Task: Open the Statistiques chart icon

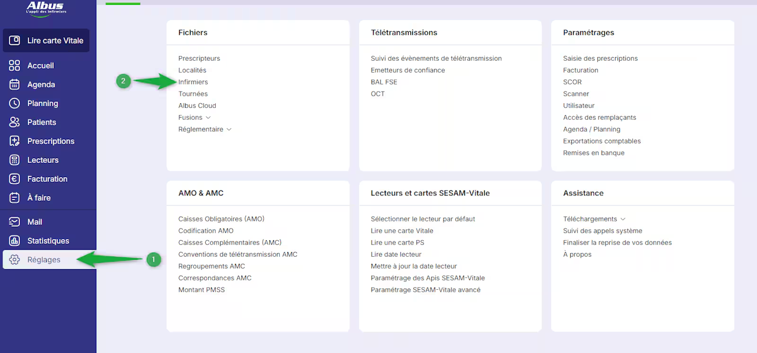Action: [x=15, y=241]
